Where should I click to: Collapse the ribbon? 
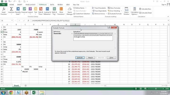pos(168,16)
